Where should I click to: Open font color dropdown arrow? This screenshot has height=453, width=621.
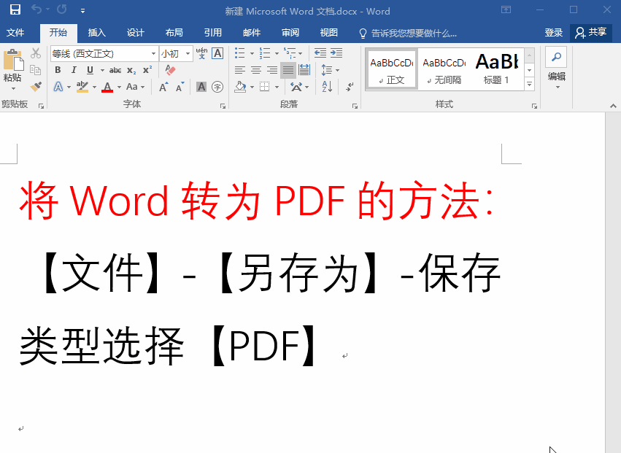(x=119, y=87)
